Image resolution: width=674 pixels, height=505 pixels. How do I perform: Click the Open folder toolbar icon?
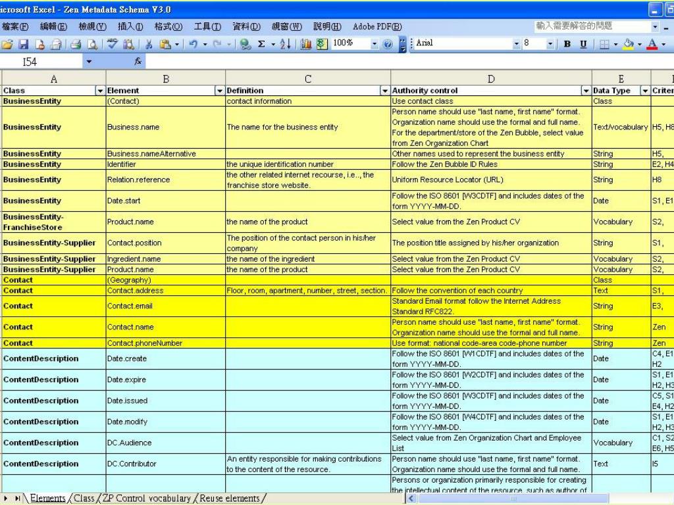(7, 44)
